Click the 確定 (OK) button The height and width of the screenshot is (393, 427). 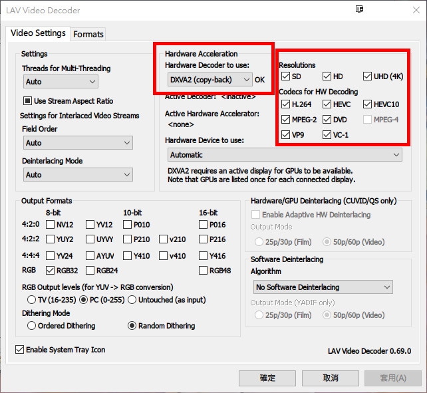[x=267, y=378]
